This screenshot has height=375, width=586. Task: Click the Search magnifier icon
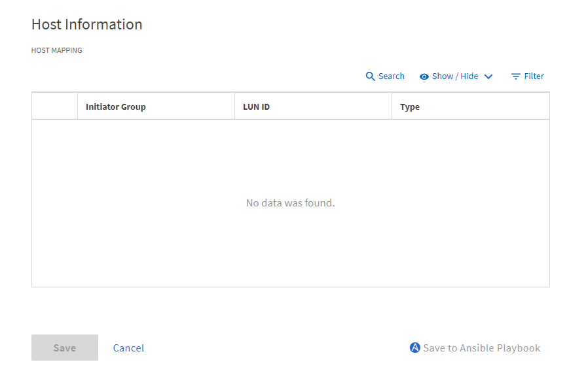[370, 76]
